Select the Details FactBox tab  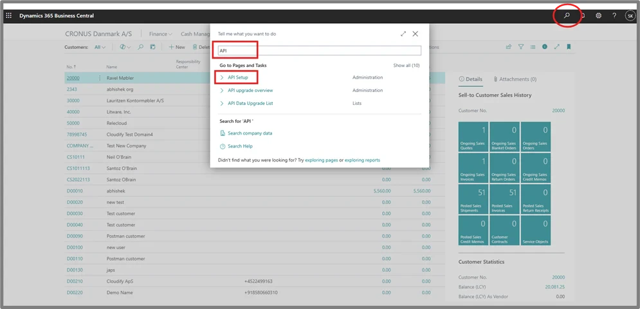click(x=471, y=79)
